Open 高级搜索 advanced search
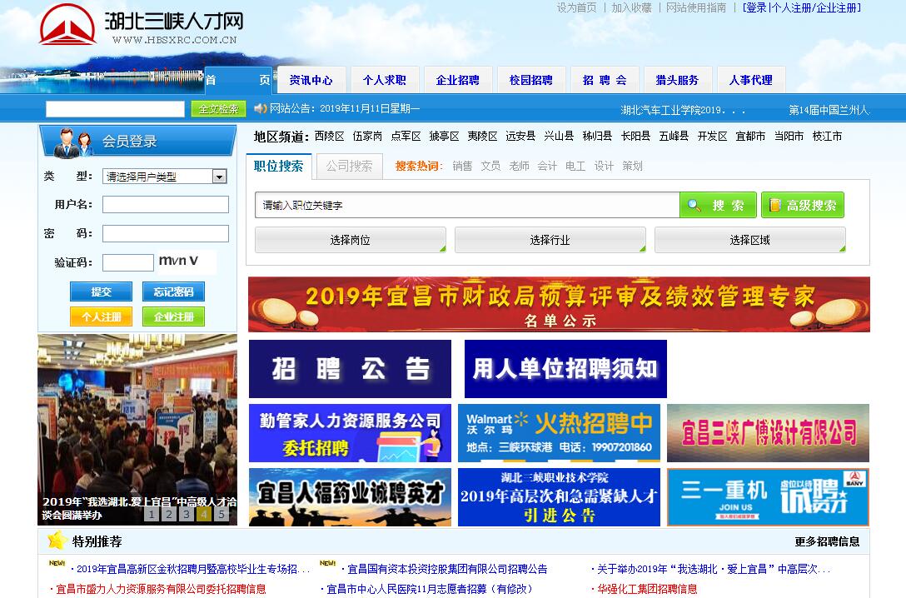 click(x=802, y=205)
